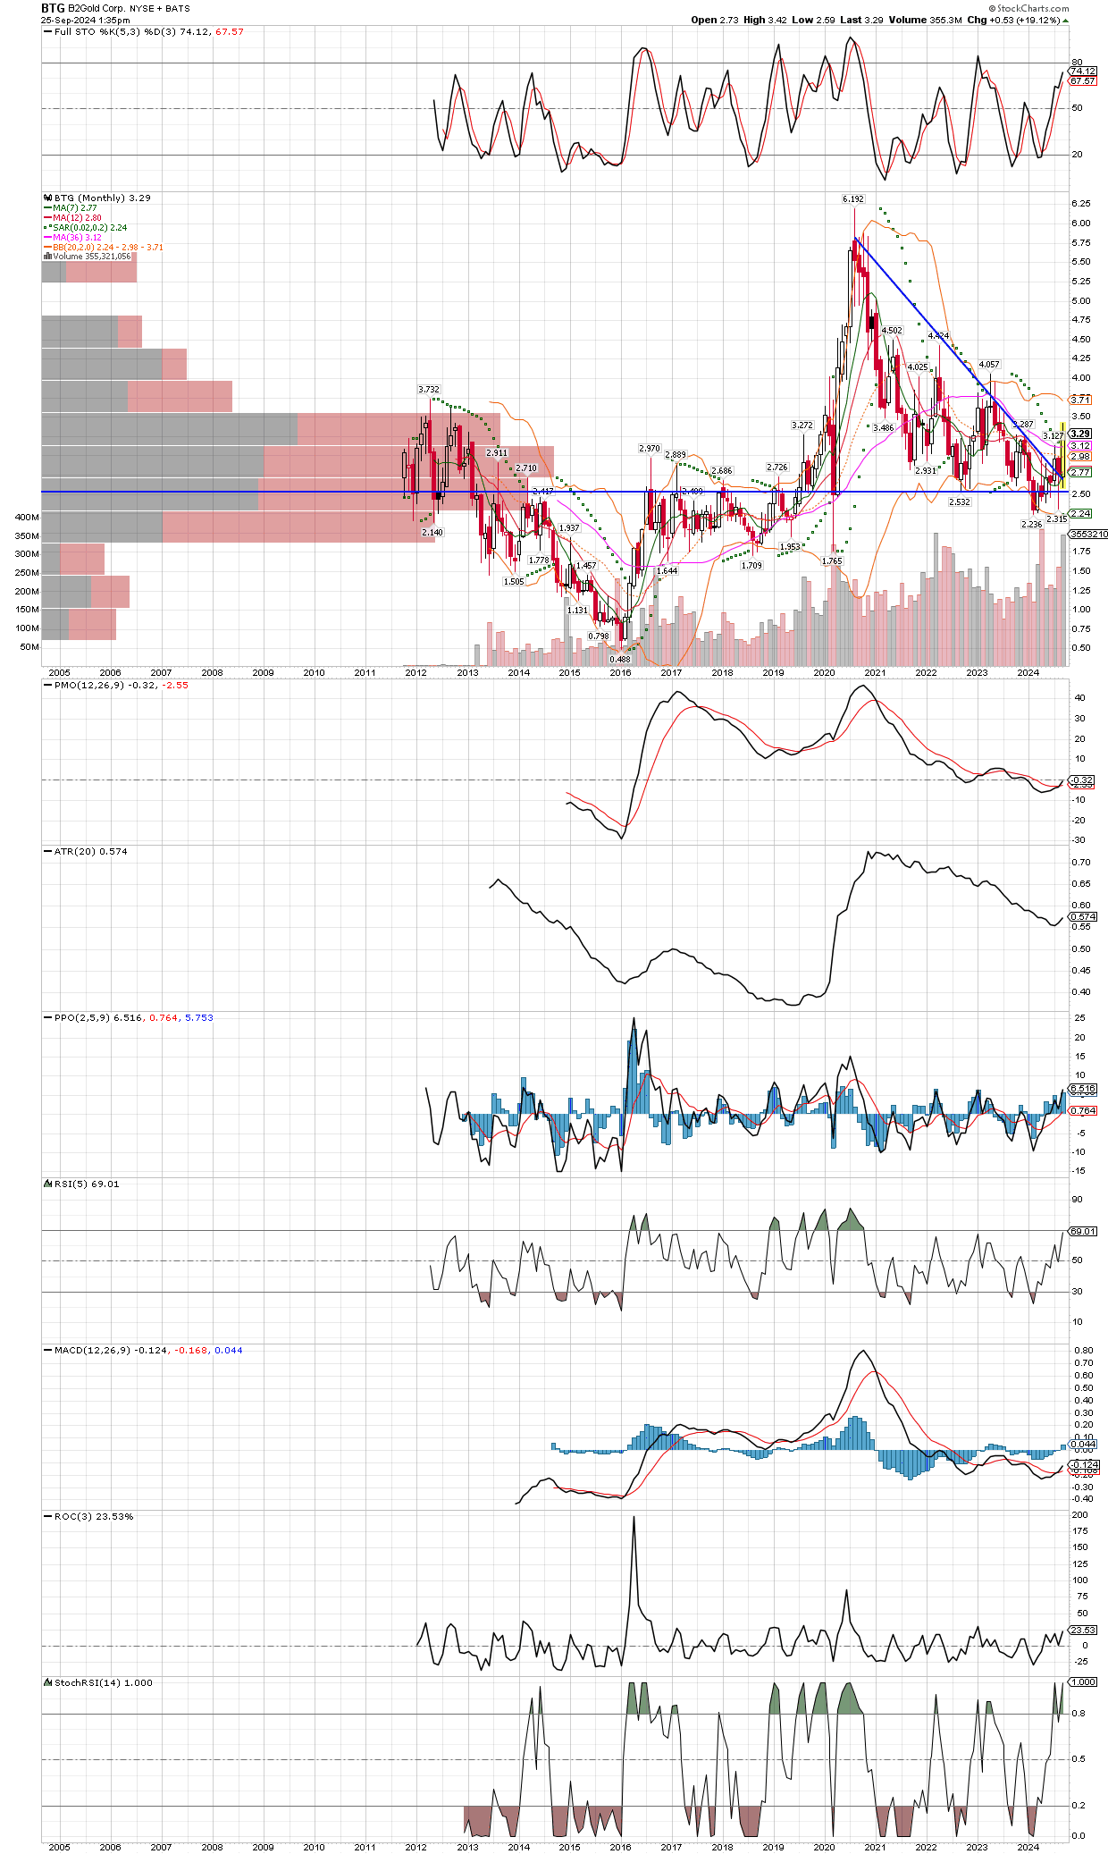The height and width of the screenshot is (1854, 1108).
Task: Click the 2.236 low price marker
Action: click(x=1032, y=525)
